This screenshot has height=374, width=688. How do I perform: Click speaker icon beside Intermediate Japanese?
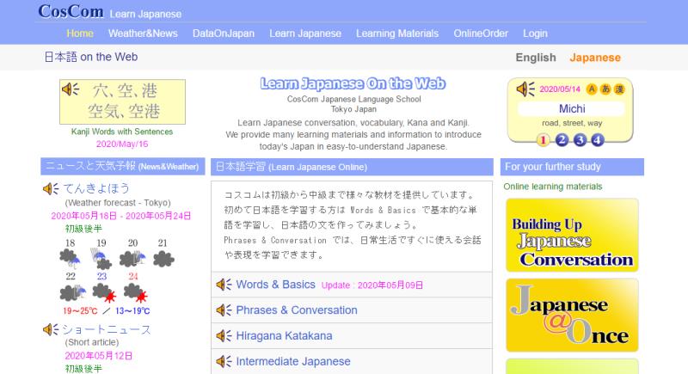(223, 362)
